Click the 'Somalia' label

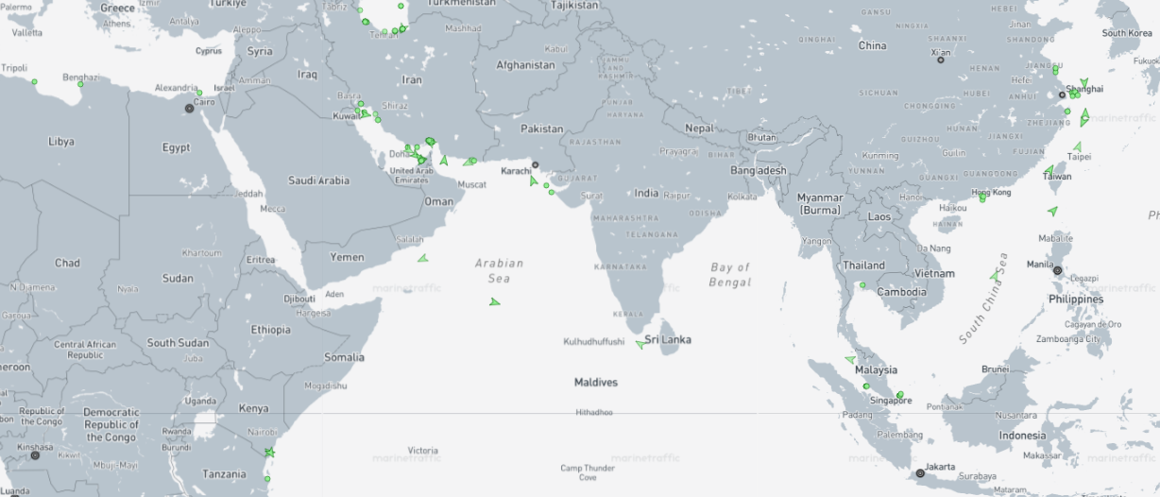[344, 357]
